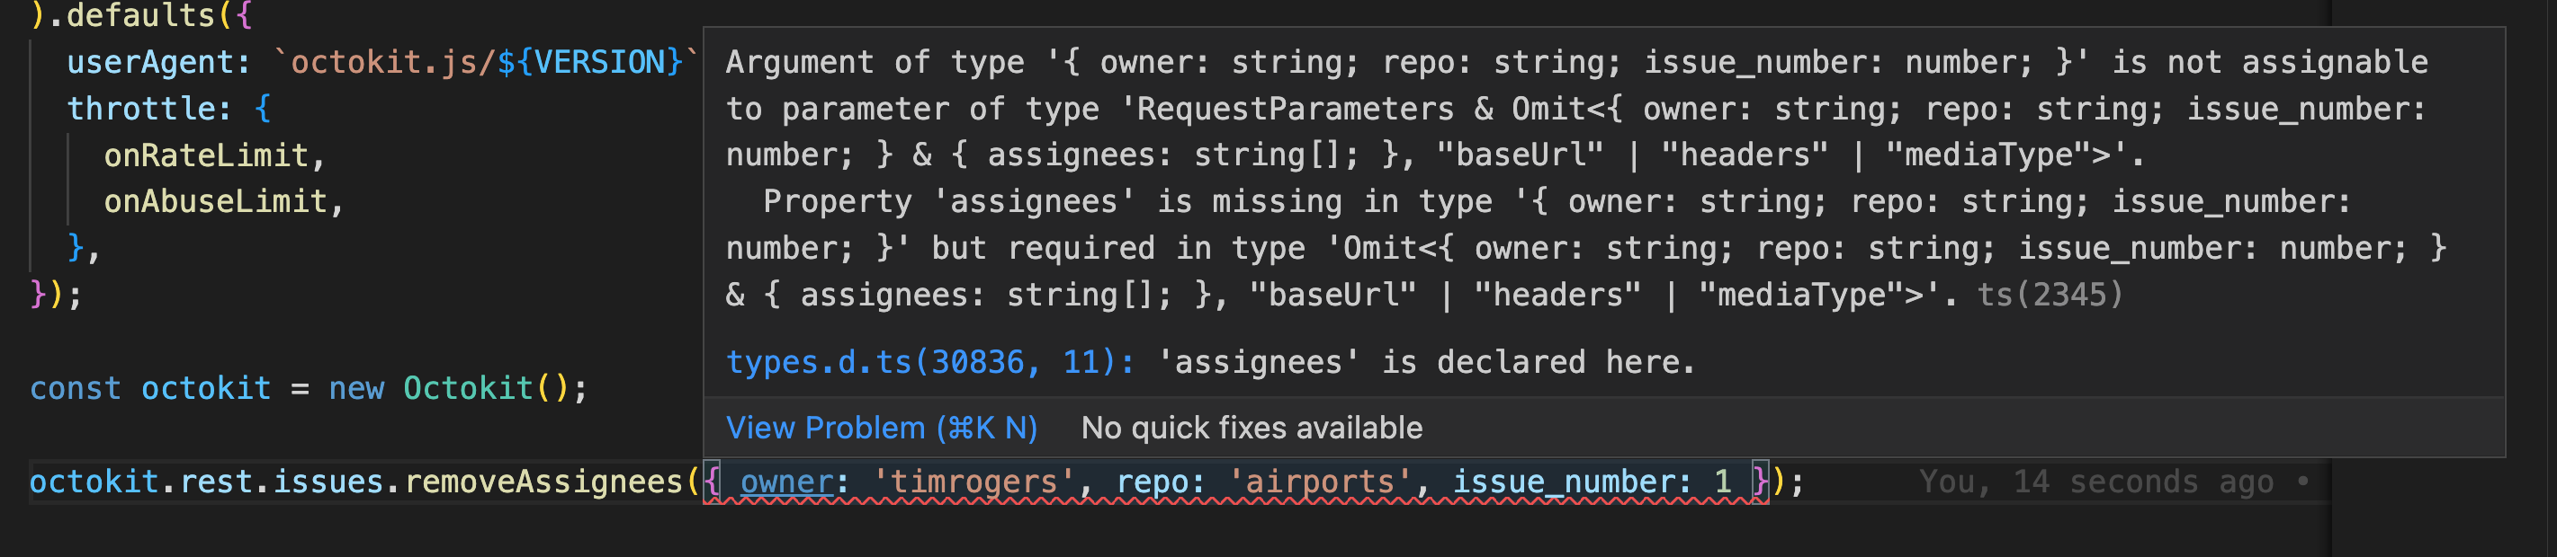Click the No quick fixes available text

pos(1252,427)
